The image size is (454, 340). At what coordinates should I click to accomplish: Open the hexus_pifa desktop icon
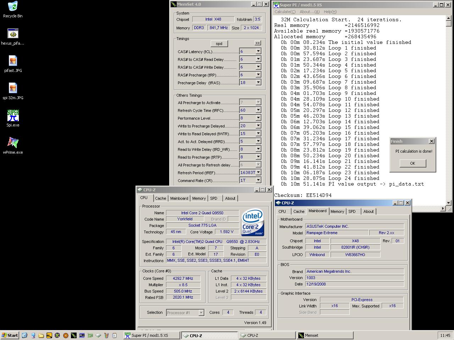click(x=13, y=37)
